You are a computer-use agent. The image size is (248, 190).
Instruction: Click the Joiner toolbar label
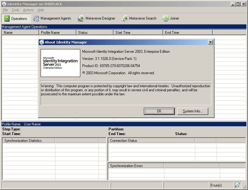(175, 18)
